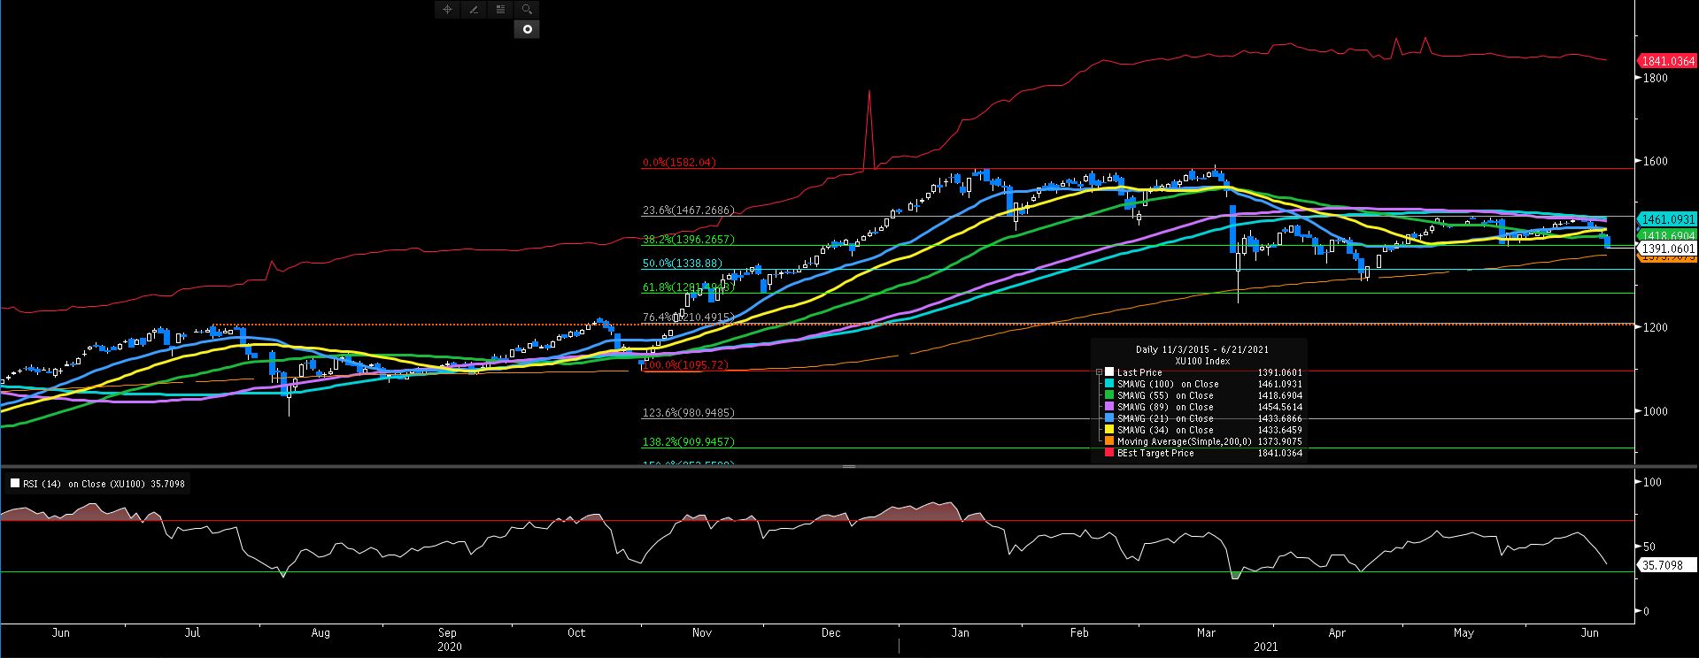Click the 0.0%(1582.04) Fibonacci level label
Viewport: 1699px width, 658px height.
click(x=679, y=163)
